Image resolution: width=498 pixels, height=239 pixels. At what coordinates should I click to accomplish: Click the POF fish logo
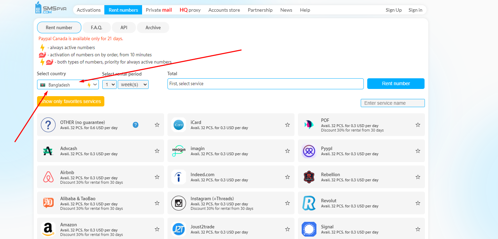tap(309, 125)
